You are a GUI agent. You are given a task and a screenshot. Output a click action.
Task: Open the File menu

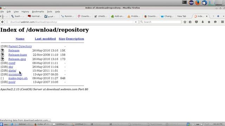click(2, 12)
